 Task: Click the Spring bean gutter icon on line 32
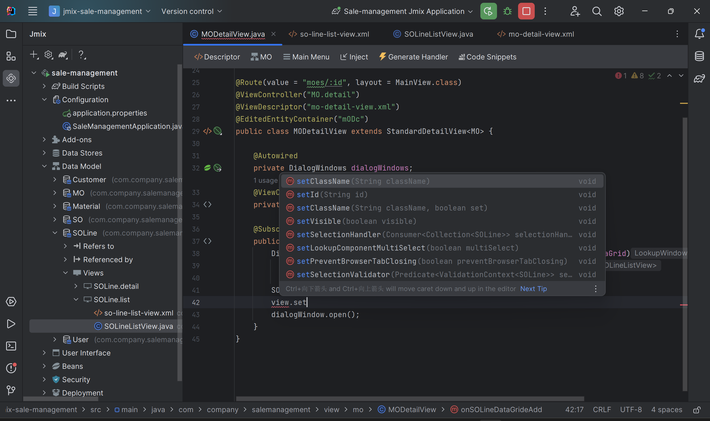[207, 168]
